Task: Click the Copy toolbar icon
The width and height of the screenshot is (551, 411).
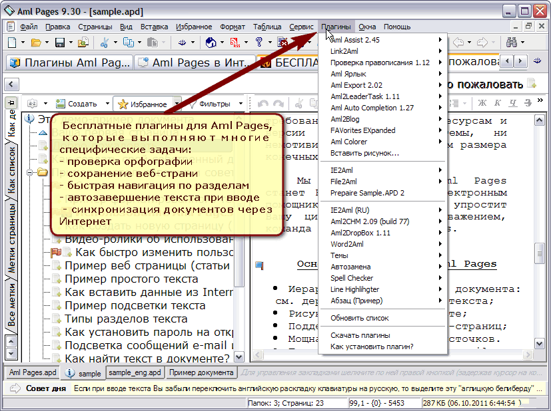Action: pyautogui.click(x=129, y=43)
